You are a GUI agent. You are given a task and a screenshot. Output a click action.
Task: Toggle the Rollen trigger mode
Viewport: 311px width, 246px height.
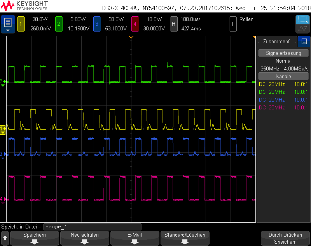click(x=246, y=19)
